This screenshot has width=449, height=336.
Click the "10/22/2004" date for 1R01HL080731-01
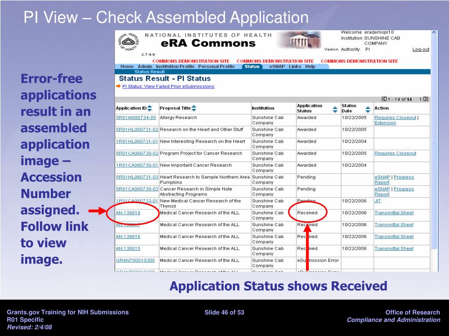pos(354,141)
